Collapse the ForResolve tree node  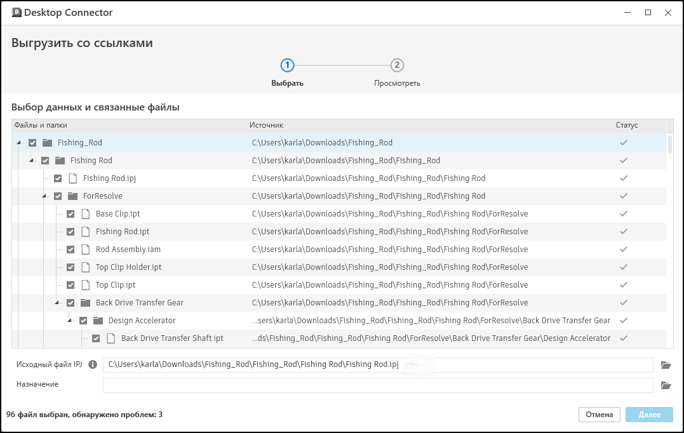(44, 196)
